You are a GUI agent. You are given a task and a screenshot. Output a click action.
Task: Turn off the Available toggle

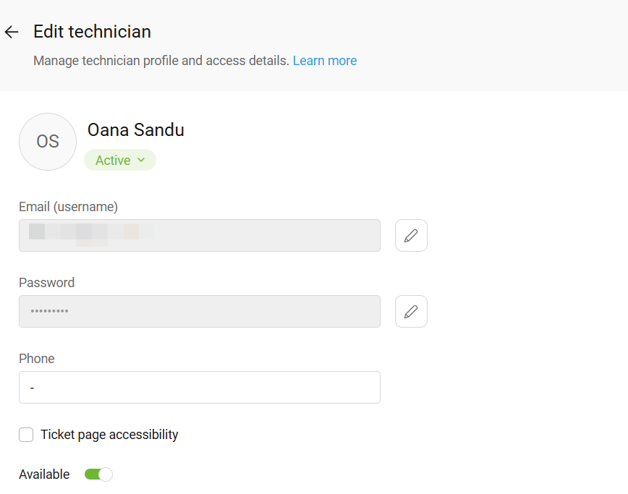pyautogui.click(x=98, y=474)
